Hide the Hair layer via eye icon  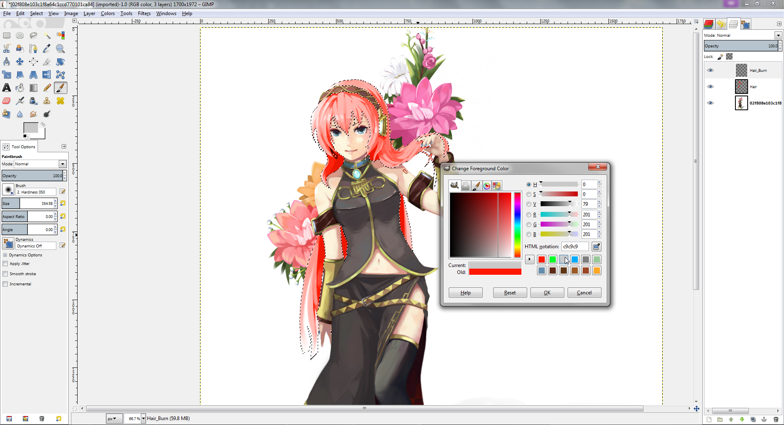pos(710,87)
